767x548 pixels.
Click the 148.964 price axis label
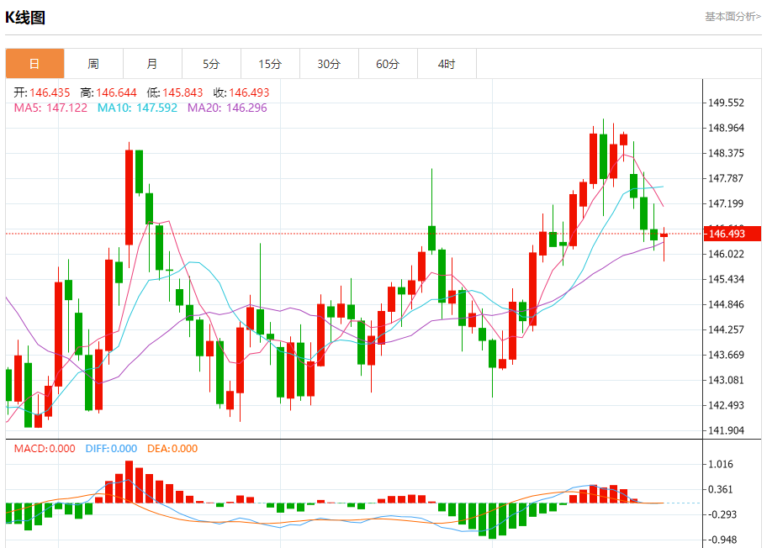pos(726,128)
